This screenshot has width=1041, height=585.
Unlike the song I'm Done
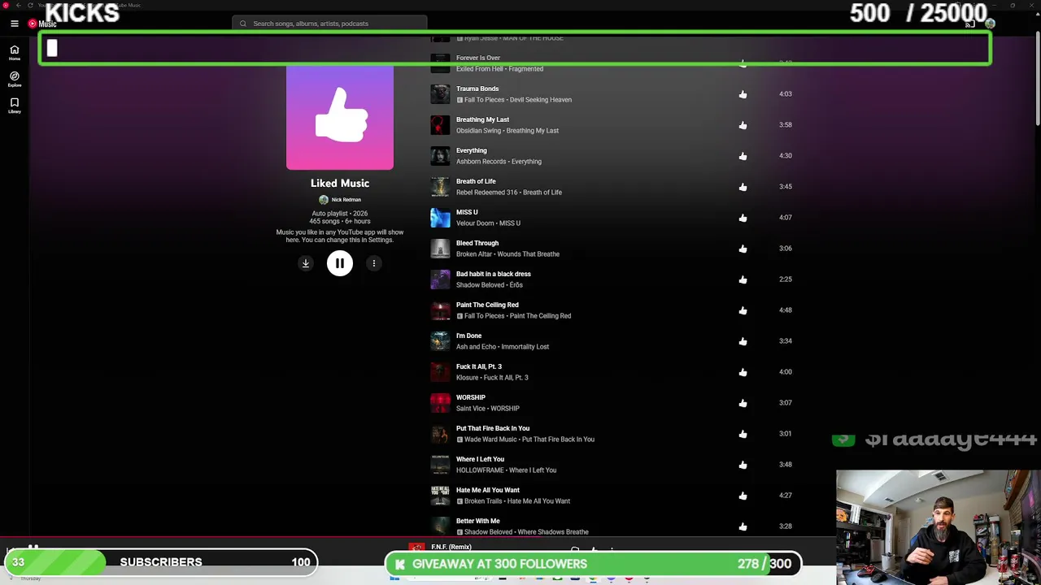coord(743,341)
